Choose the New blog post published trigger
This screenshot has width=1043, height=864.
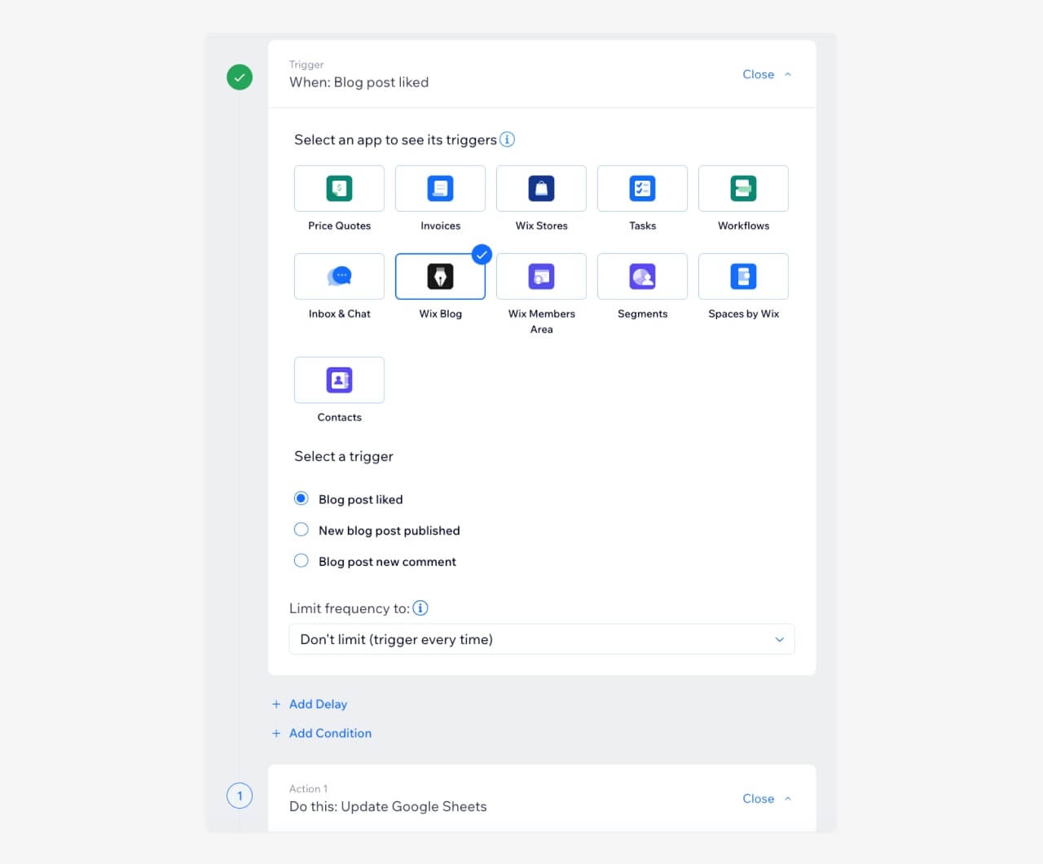(x=301, y=529)
